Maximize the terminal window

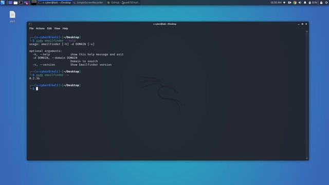click(302, 24)
